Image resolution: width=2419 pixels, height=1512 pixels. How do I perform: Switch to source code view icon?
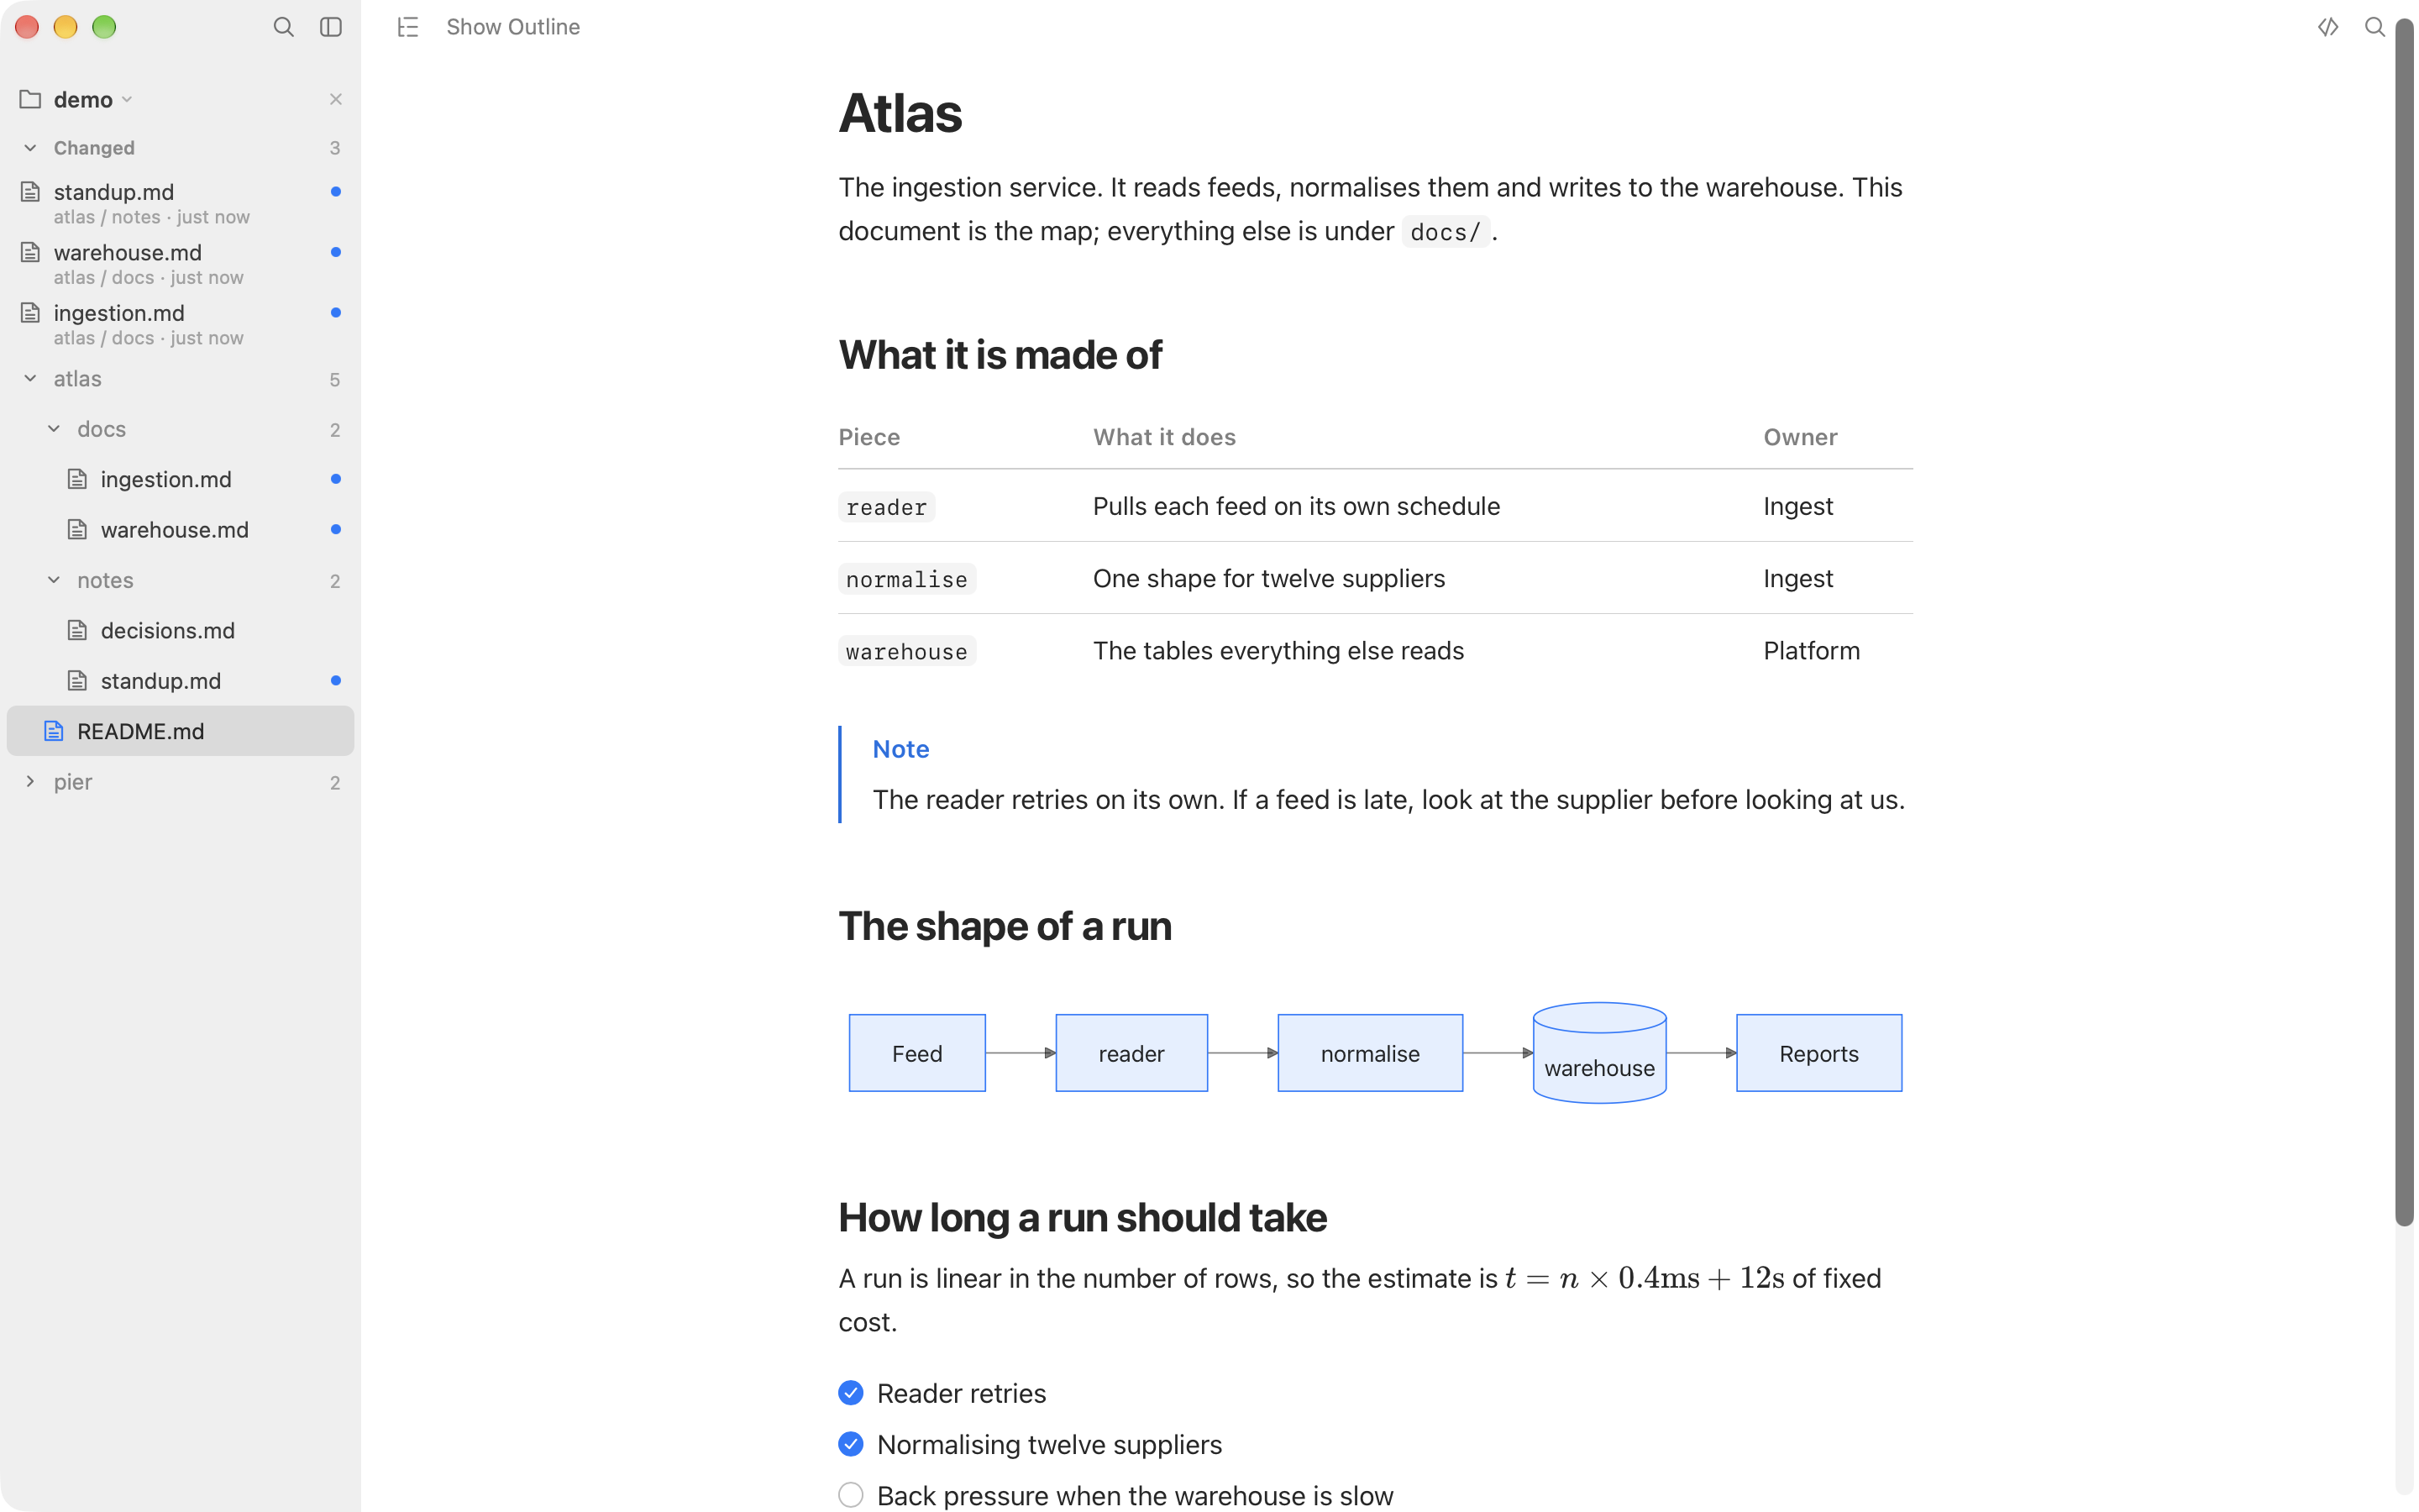coord(2328,27)
